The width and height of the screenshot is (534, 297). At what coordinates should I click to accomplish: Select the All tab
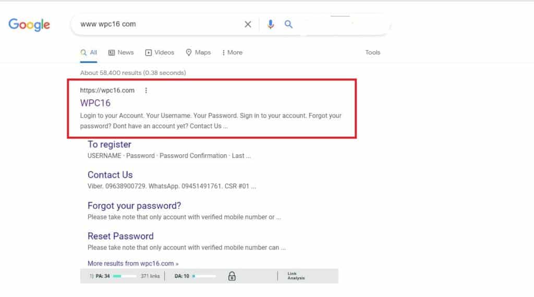89,53
